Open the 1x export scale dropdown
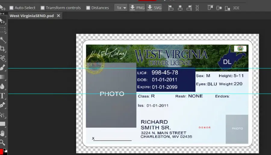The width and height of the screenshot is (271, 155). [x=121, y=8]
